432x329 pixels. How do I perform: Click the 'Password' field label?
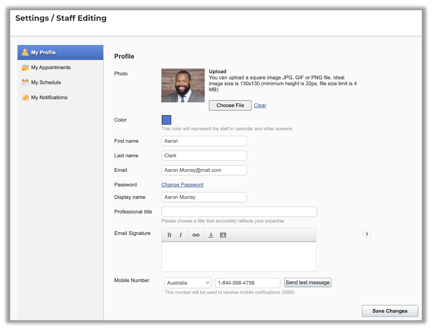coord(126,185)
